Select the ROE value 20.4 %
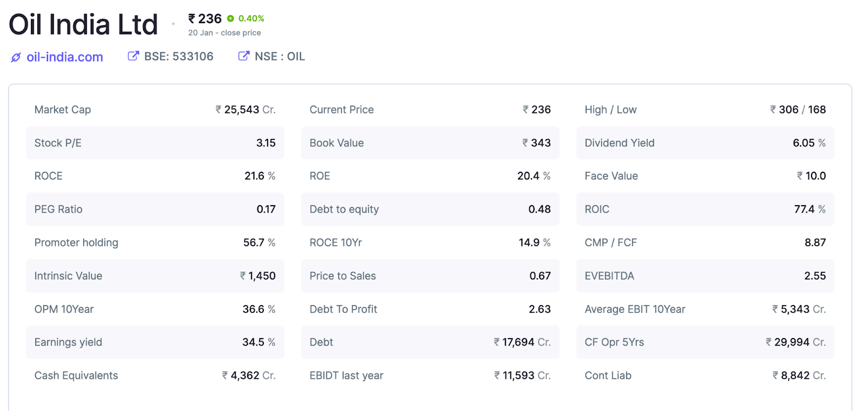 (x=534, y=176)
